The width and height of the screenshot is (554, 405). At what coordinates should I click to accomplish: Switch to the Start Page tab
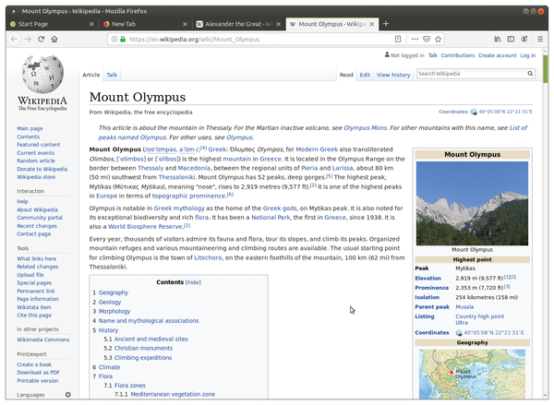(52, 24)
